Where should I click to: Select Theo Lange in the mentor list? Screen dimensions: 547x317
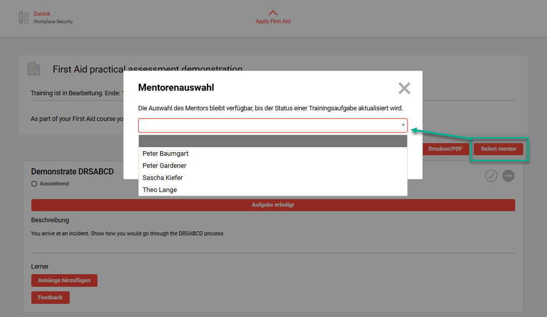click(x=160, y=189)
